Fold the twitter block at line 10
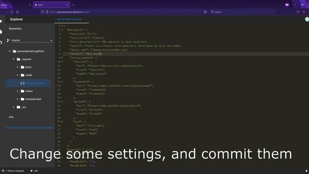Viewport: 309px width, 174px height. pyautogui.click(x=62, y=62)
